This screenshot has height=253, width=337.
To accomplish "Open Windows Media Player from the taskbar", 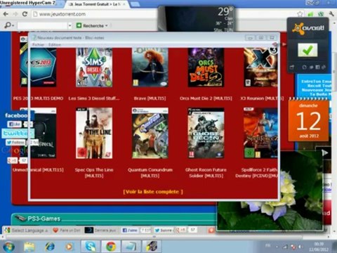I will coord(69,247).
